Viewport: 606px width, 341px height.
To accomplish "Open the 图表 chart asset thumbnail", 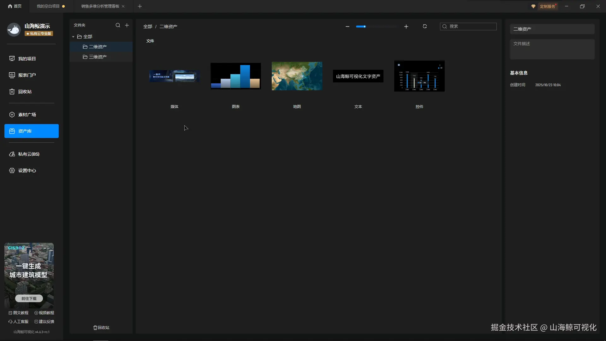I will tap(236, 76).
